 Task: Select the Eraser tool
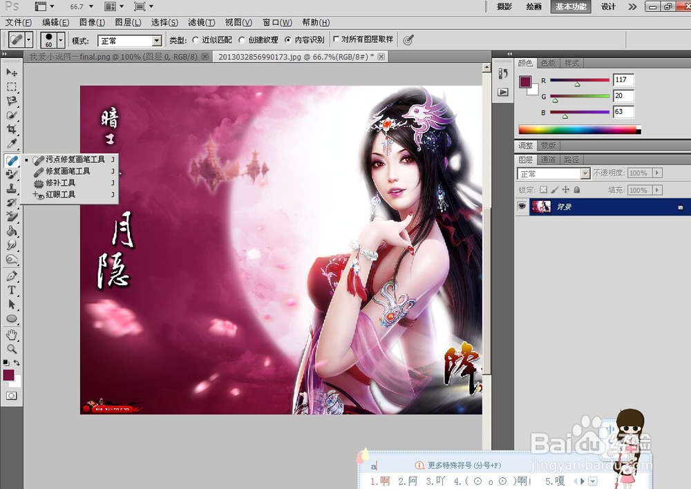pos(12,216)
